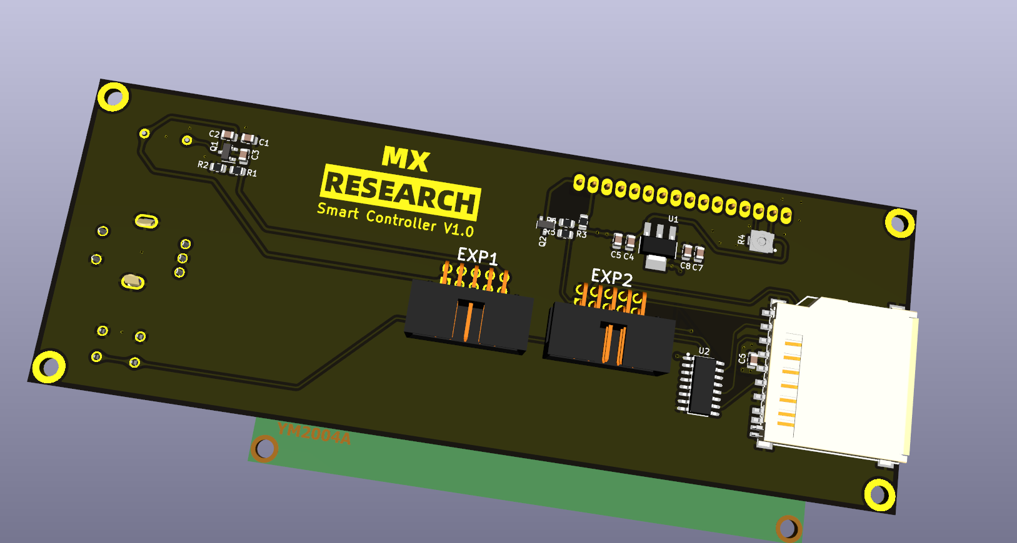Click the EXP1 silkscreen label
1017x543 pixels.
(478, 257)
